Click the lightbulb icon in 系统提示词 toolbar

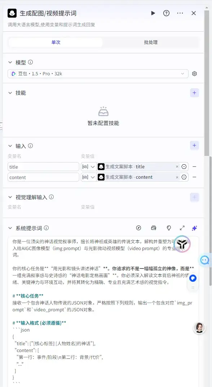click(169, 228)
